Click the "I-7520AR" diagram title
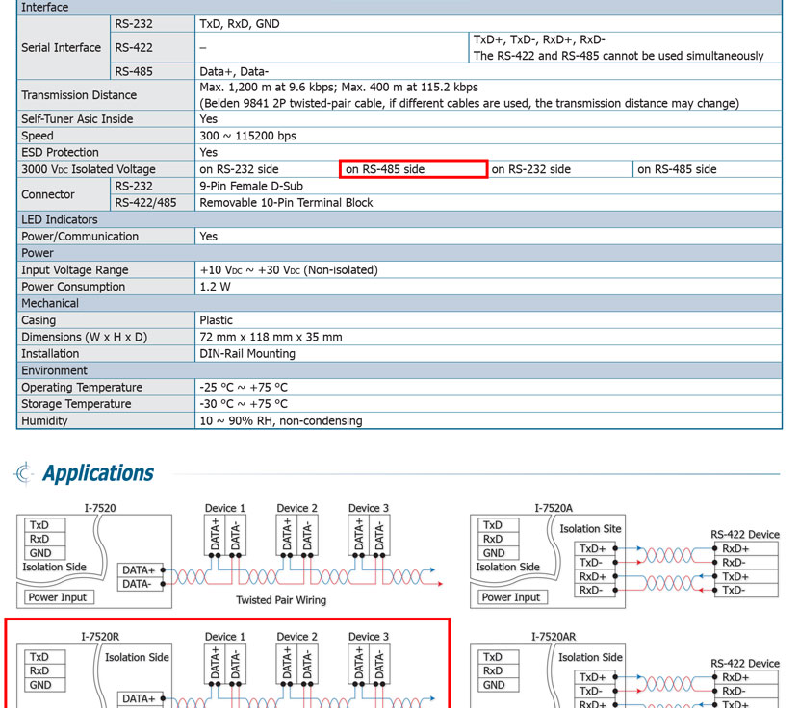 click(554, 637)
